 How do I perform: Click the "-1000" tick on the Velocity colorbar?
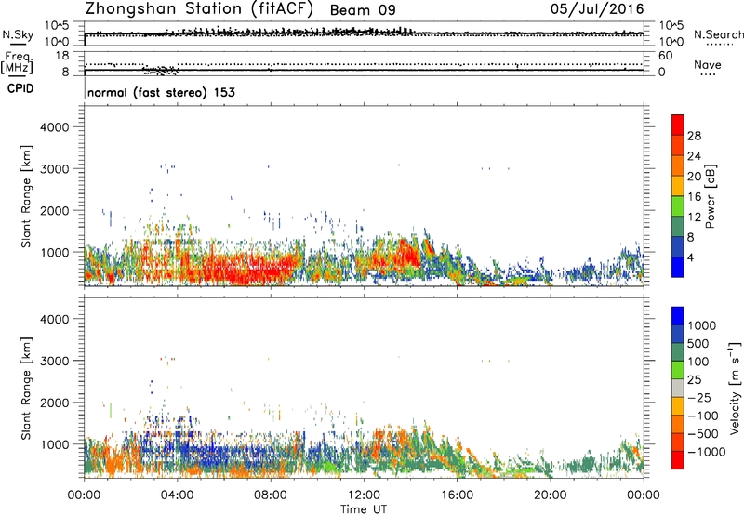tap(707, 452)
